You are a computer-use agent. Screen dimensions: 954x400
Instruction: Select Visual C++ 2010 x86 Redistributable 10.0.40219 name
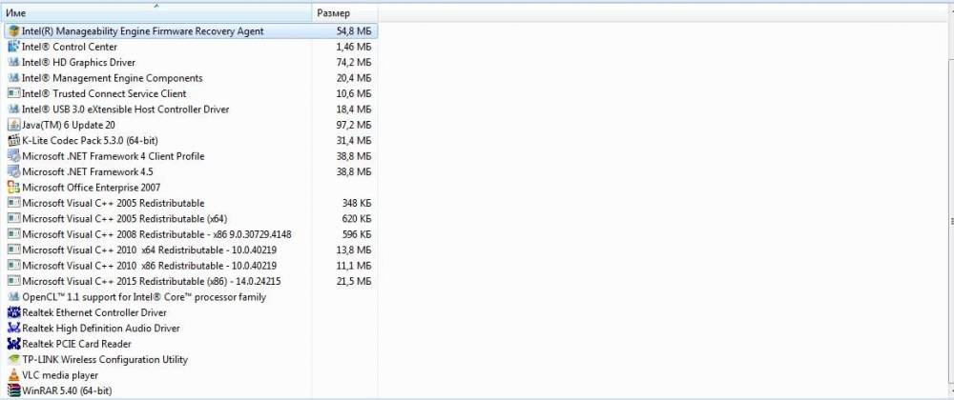149,266
